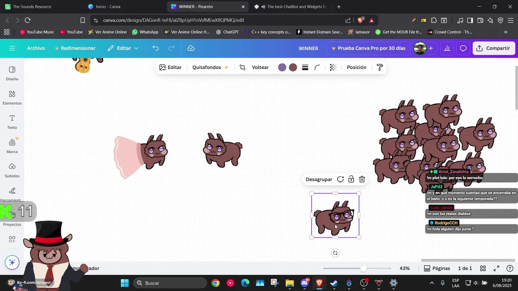Open the grid view icon

(483, 268)
